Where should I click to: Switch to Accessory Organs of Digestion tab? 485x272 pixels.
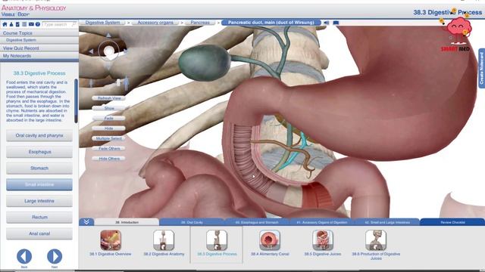pyautogui.click(x=322, y=222)
